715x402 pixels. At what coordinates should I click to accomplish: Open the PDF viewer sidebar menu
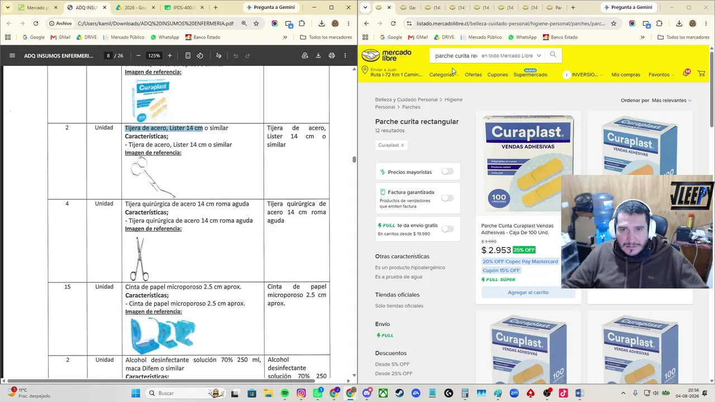[x=12, y=56]
